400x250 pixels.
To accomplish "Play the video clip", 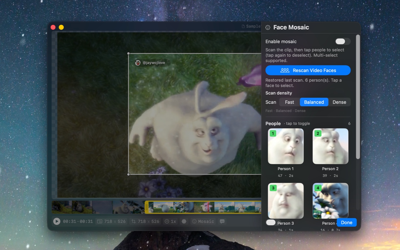I will point(57,221).
